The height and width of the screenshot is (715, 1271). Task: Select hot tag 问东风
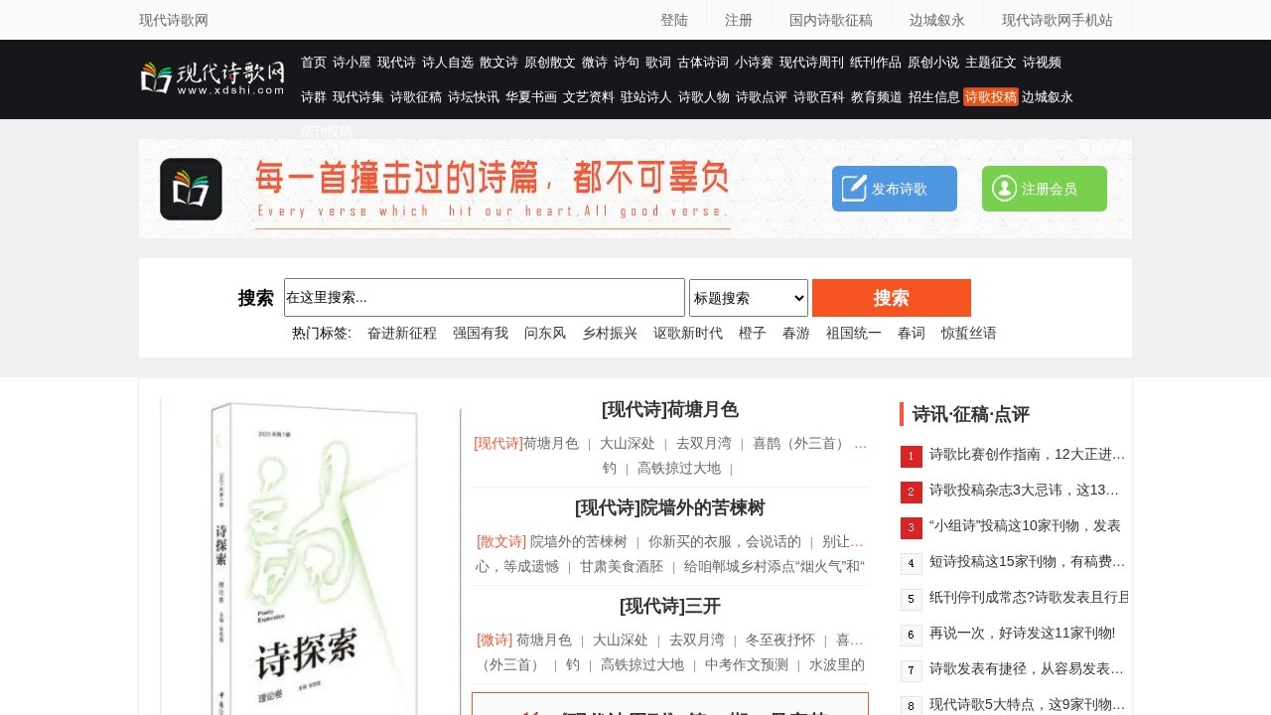(x=545, y=333)
